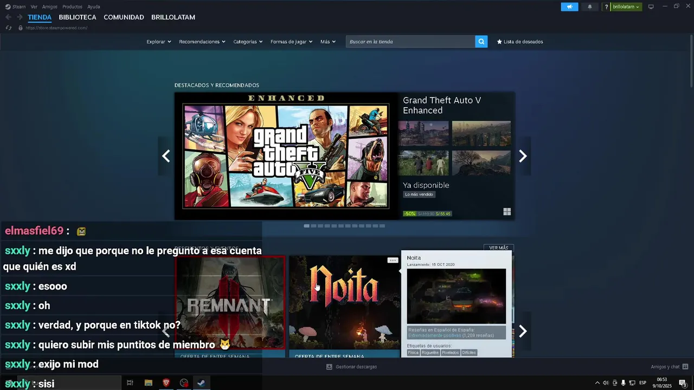Open Task View in the taskbar
This screenshot has height=390, width=694.
click(130, 383)
